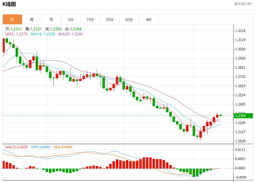Image resolution: width=255 pixels, height=182 pixels.
Task: Select the latest green candlestick on the chart
Action: click(221, 115)
